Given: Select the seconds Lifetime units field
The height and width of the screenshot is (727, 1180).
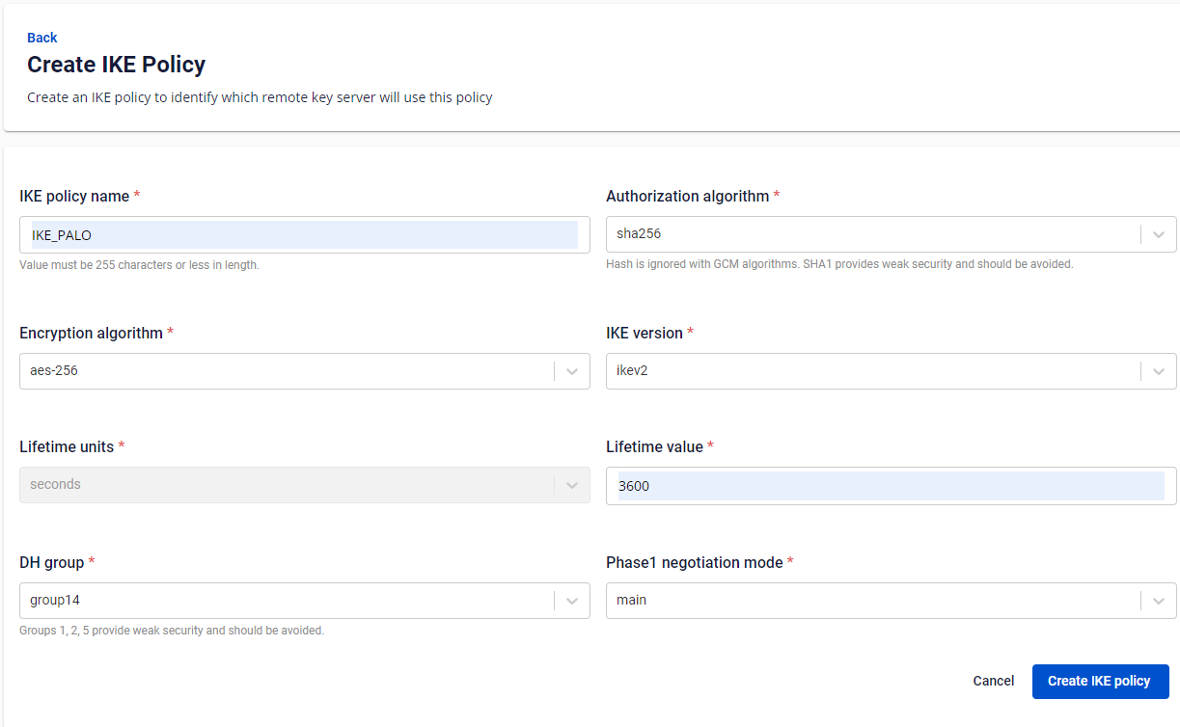Looking at the screenshot, I should 304,485.
